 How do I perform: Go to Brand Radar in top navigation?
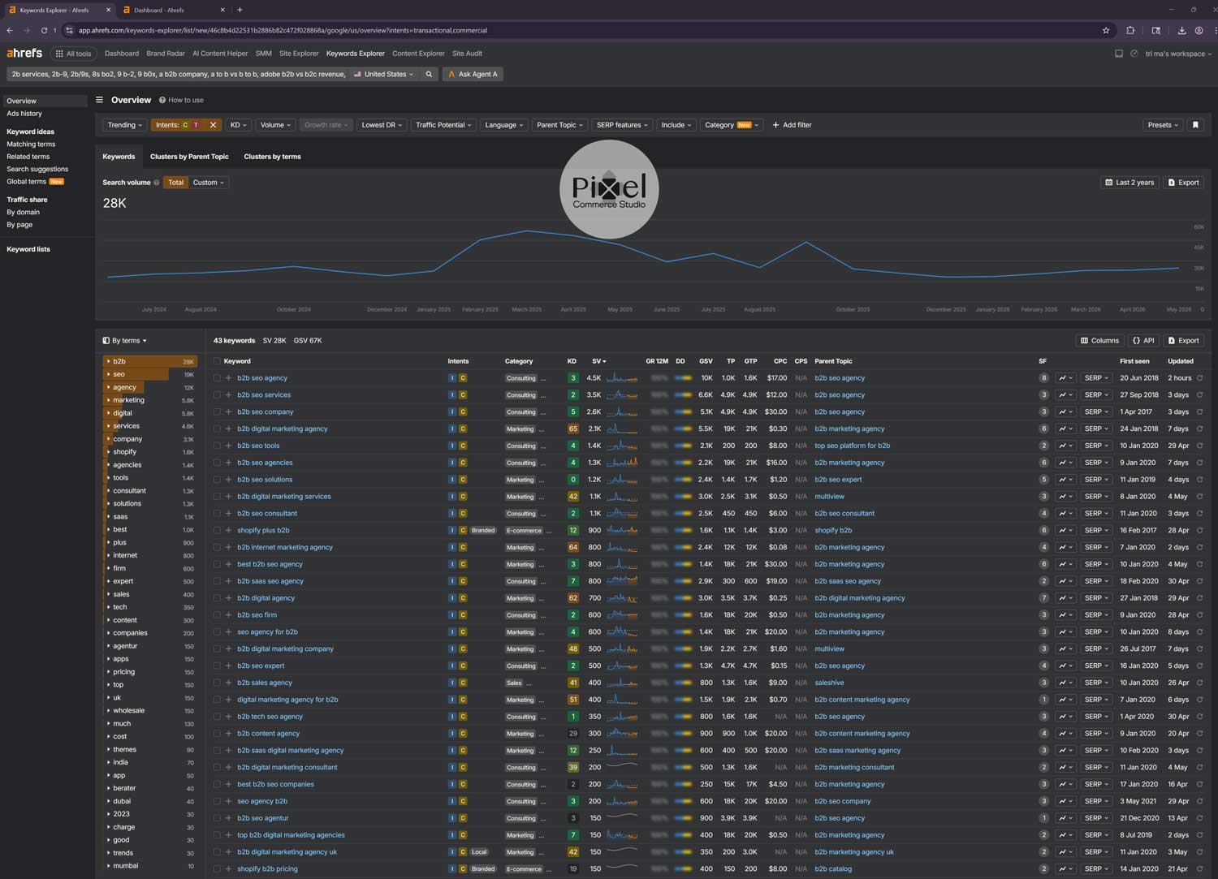pyautogui.click(x=166, y=54)
